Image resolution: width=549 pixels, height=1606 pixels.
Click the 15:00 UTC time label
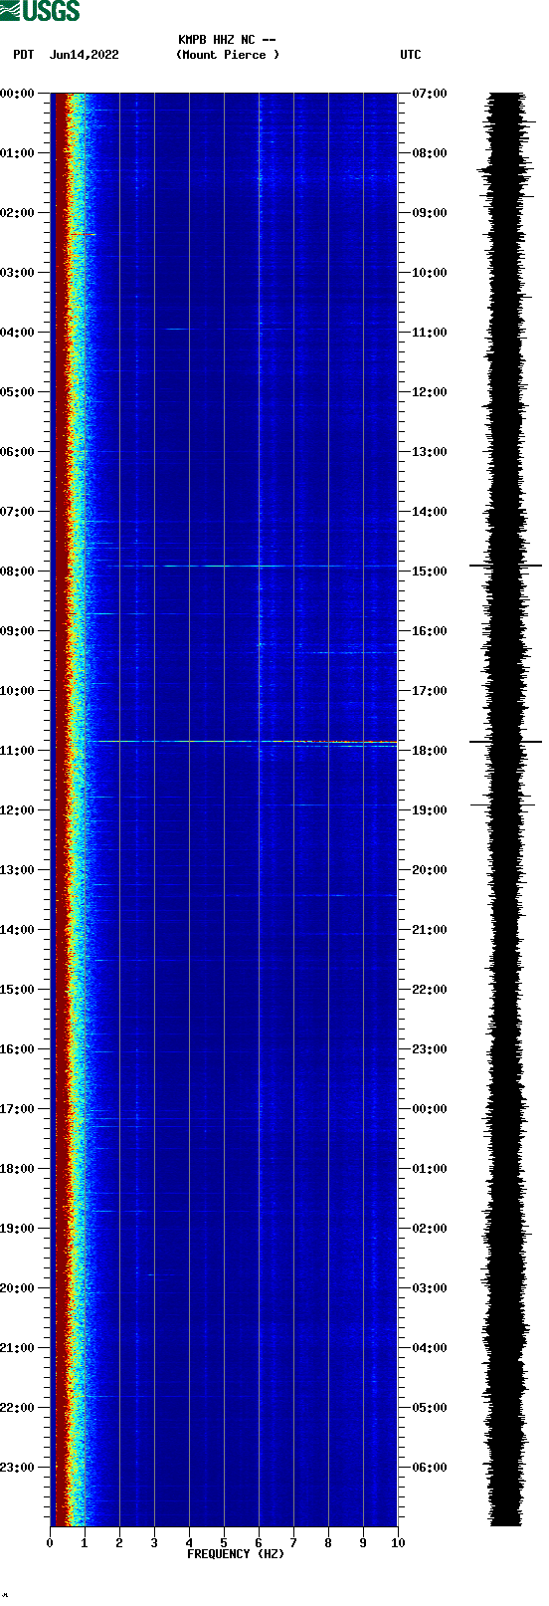click(430, 572)
